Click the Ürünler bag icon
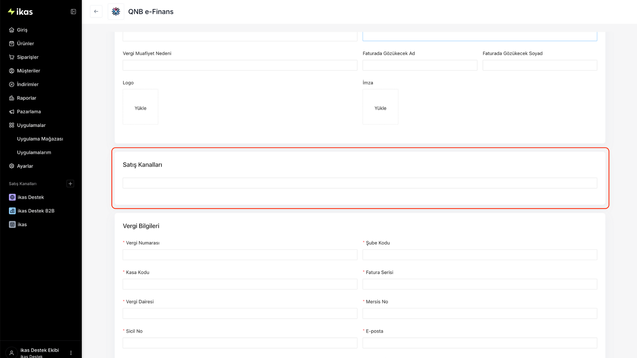This screenshot has width=637, height=358. click(x=12, y=43)
